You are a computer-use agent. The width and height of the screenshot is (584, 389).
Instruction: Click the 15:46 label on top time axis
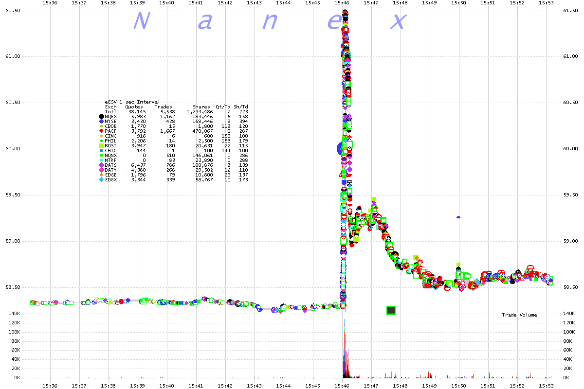342,3
